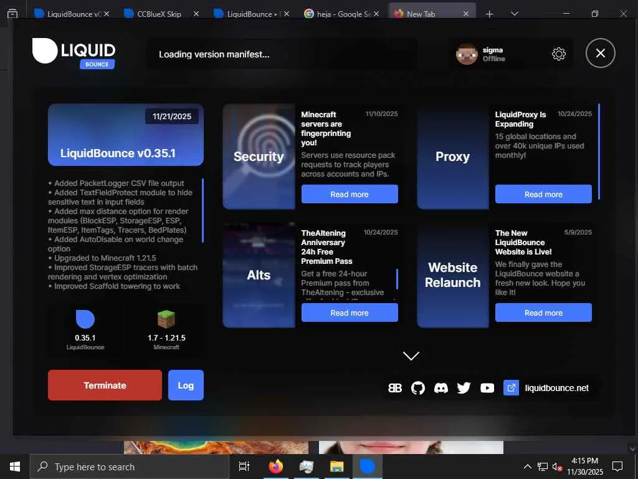The image size is (638, 479).
Task: Open File Explorer from the taskbar
Action: coord(337,467)
